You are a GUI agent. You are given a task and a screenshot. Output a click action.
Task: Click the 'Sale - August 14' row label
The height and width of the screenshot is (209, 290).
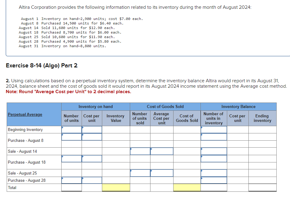22,152
